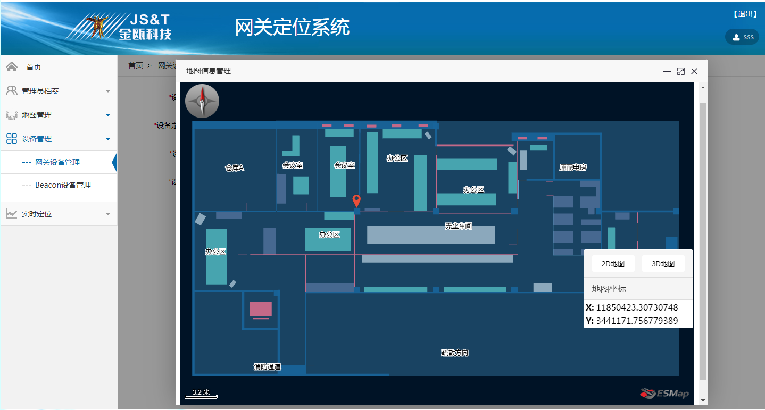The image size is (765, 410).
Task: Collapse the 设备管理 dropdown arrow
Action: (108, 139)
